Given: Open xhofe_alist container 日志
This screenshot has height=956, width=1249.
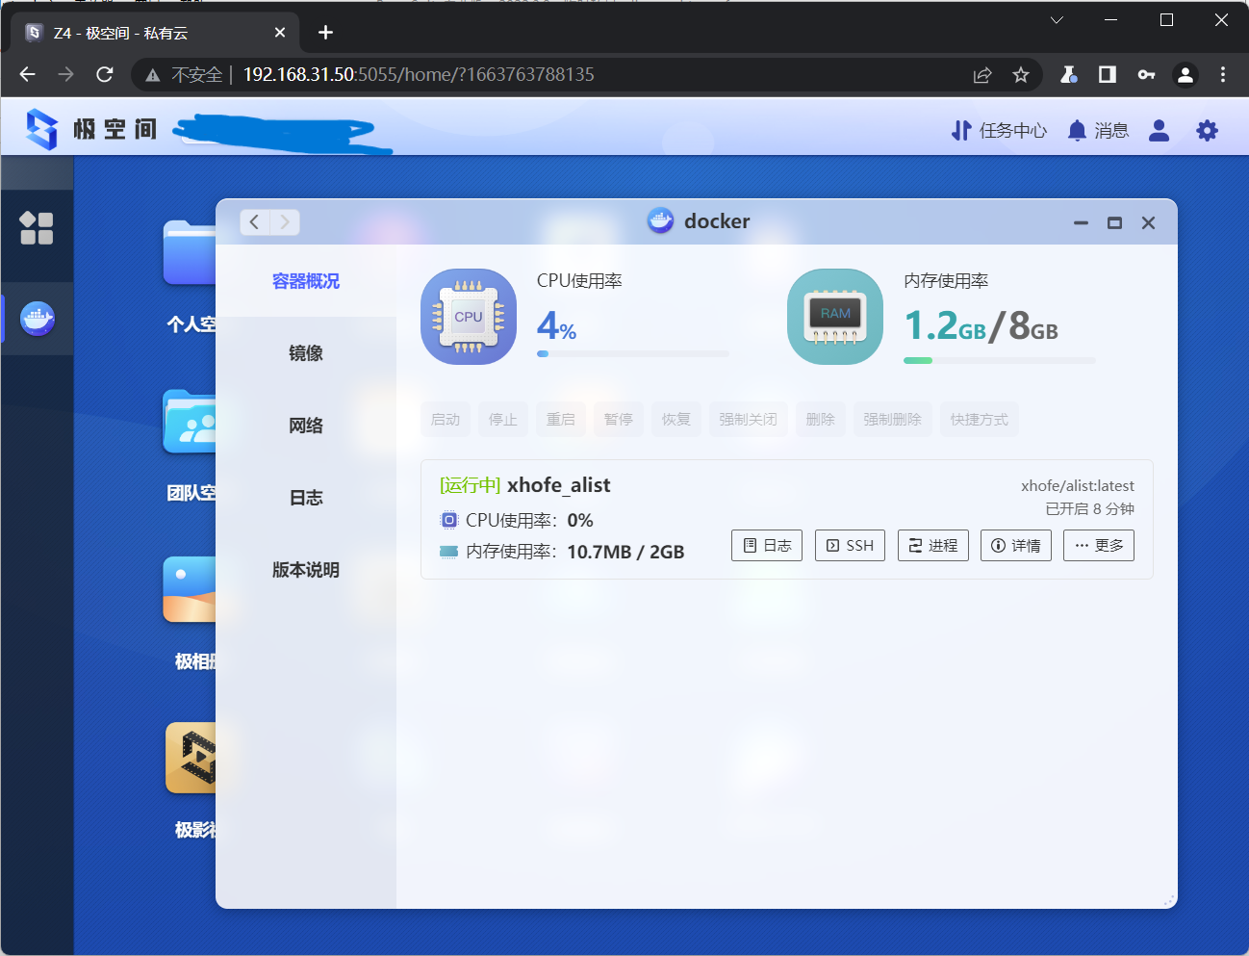Looking at the screenshot, I should tap(767, 545).
